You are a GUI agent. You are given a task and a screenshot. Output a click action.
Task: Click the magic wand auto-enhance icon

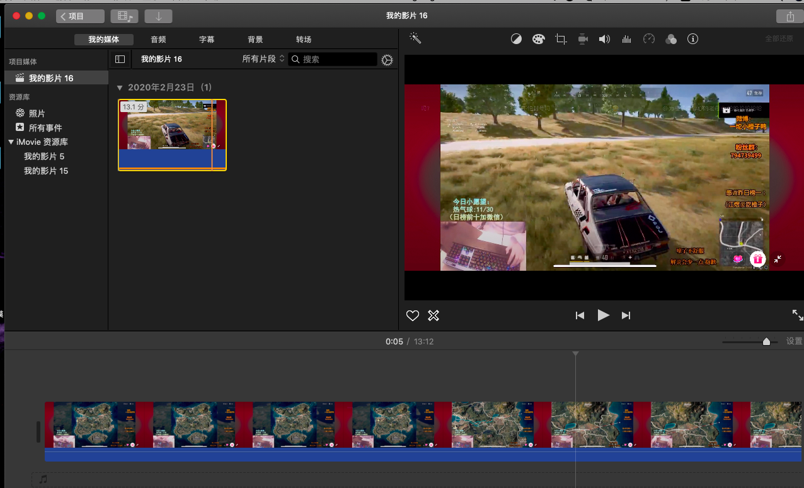tap(415, 38)
